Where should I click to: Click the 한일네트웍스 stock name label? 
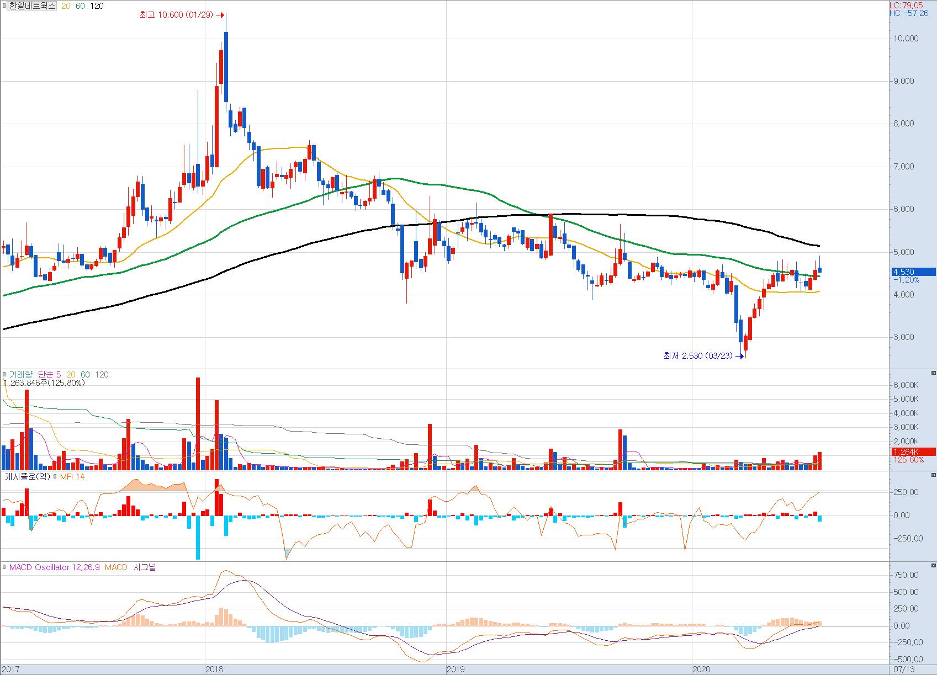tap(32, 6)
